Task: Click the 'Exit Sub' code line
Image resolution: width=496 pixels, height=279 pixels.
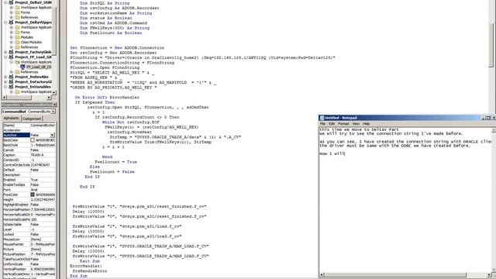Action: tap(90, 261)
